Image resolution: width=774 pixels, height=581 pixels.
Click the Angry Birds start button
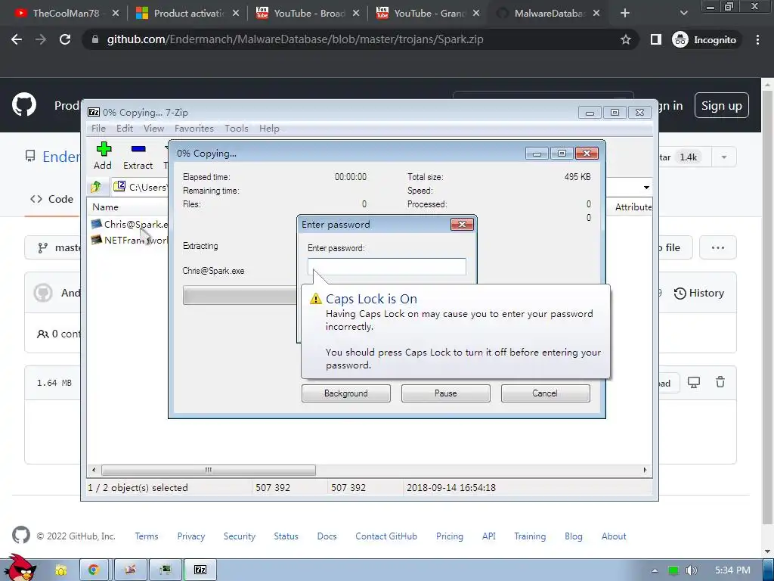point(20,568)
